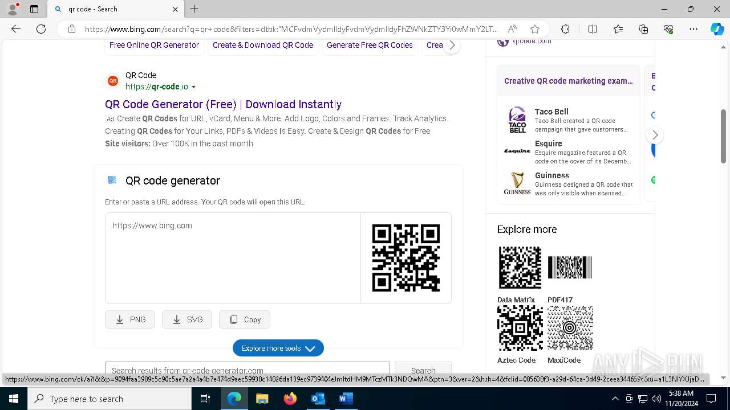
Task: Click the Read aloud icon in address bar
Action: pyautogui.click(x=512, y=29)
